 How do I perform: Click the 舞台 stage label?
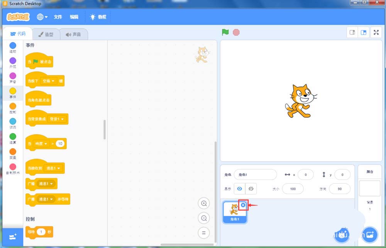tap(370, 172)
